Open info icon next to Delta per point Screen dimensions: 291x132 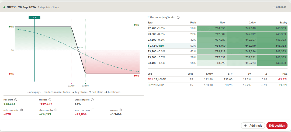(21, 110)
